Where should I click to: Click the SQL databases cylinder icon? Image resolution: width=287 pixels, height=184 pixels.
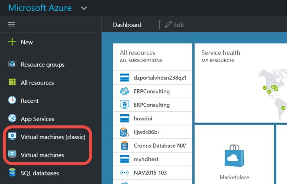pos(12,173)
